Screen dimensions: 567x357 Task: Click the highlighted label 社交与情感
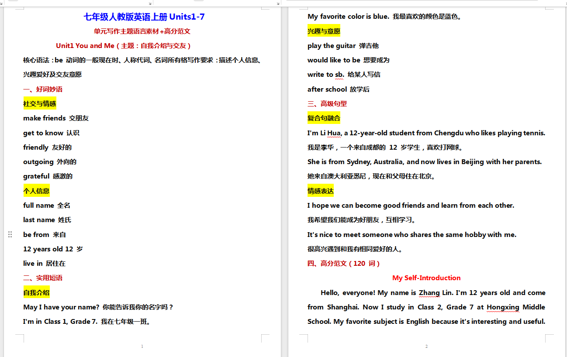pyautogui.click(x=39, y=103)
